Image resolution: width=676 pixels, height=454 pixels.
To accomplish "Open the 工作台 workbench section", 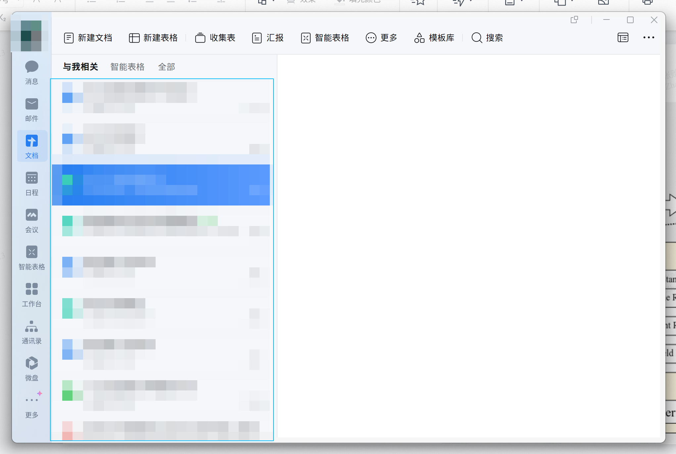I will point(32,295).
